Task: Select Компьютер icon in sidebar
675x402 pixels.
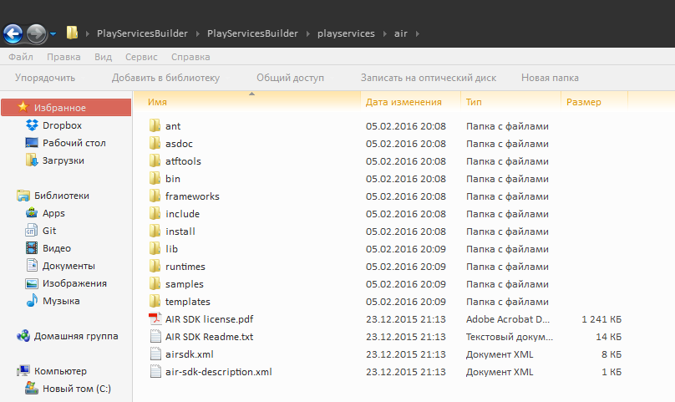Action: 23,370
